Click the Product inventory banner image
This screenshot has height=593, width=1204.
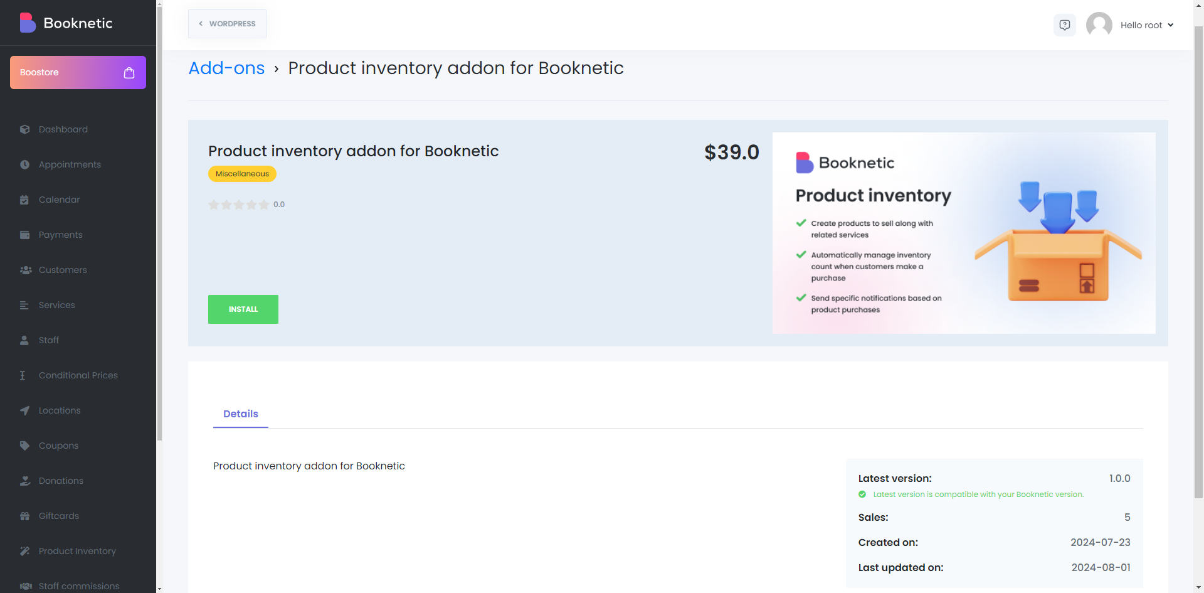[964, 233]
